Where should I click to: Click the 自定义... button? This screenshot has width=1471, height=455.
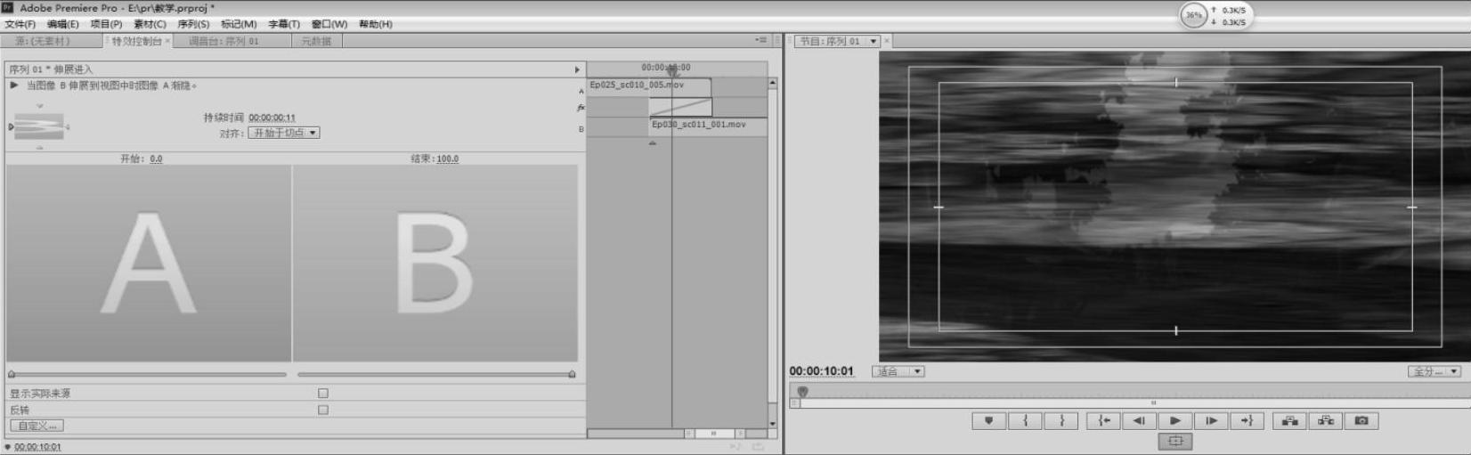coord(37,426)
